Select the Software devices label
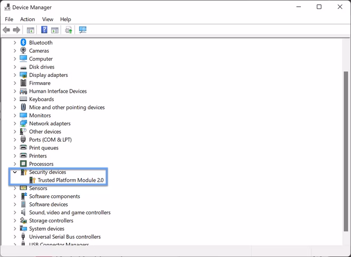 click(48, 204)
